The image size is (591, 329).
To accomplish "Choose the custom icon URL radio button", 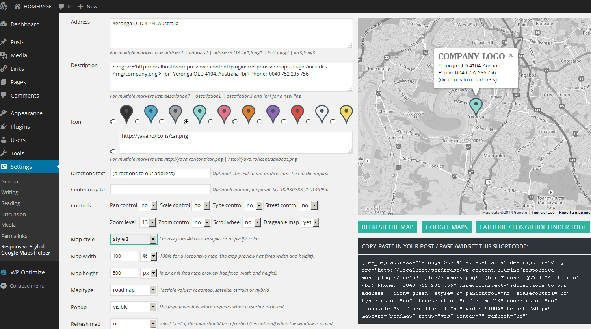I will [x=113, y=152].
